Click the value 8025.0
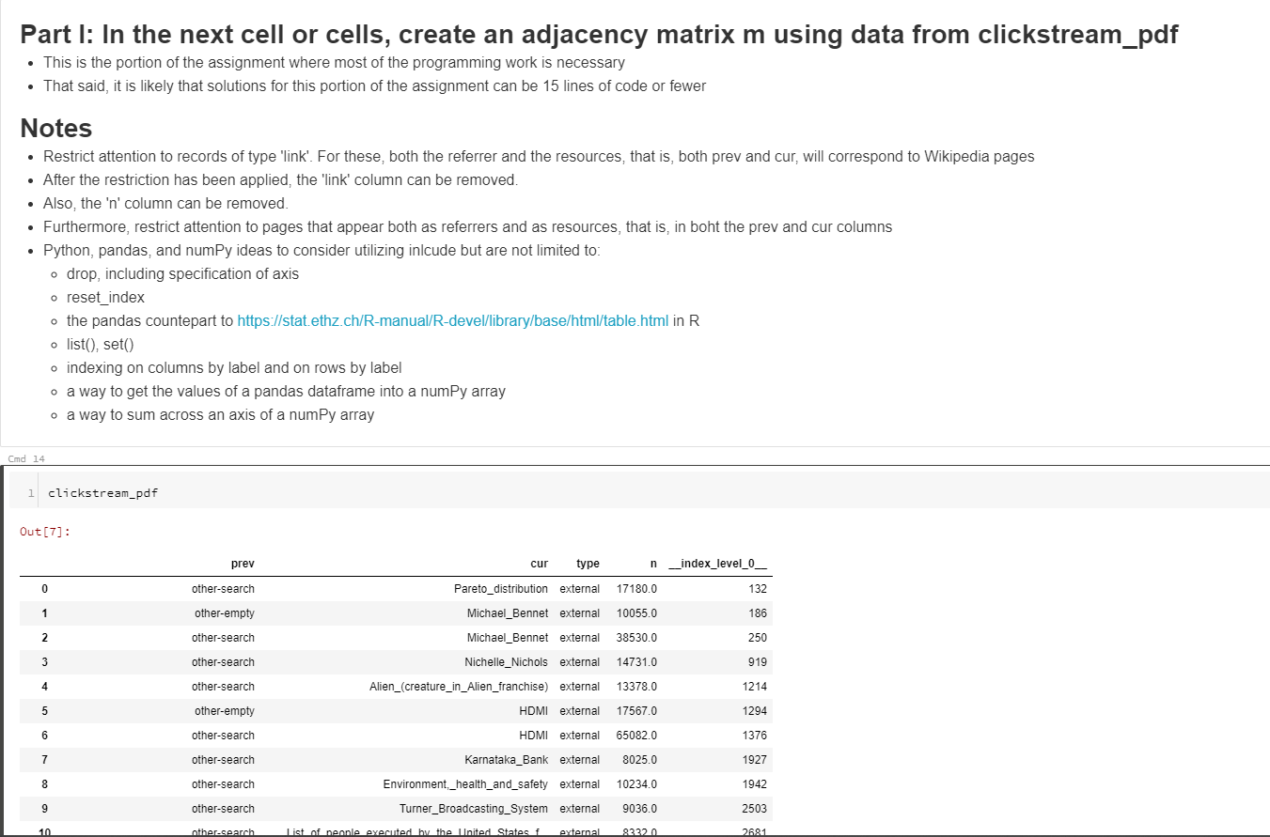 click(x=640, y=760)
